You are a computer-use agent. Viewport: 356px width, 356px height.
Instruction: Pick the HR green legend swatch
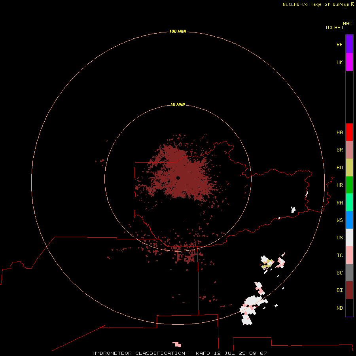(x=349, y=185)
